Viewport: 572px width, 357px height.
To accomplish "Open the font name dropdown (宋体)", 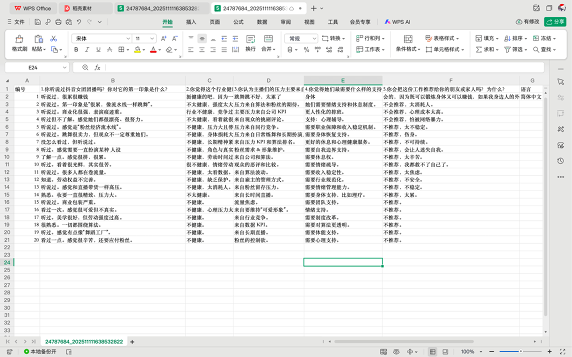I will 101,39.
